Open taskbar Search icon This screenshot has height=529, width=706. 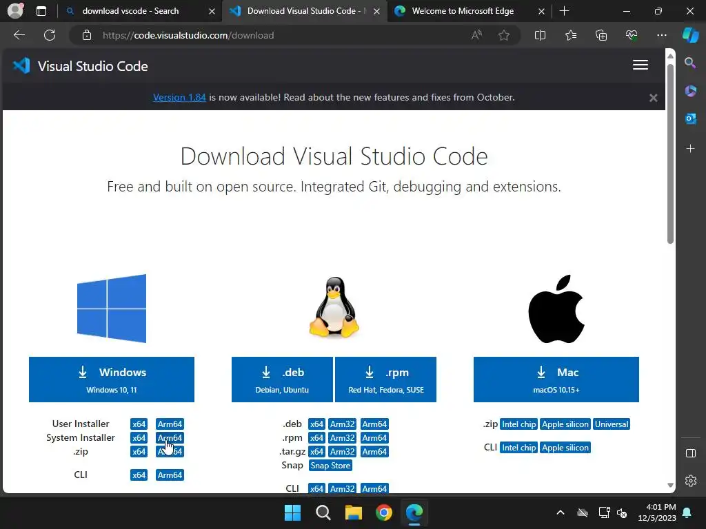coord(323,512)
